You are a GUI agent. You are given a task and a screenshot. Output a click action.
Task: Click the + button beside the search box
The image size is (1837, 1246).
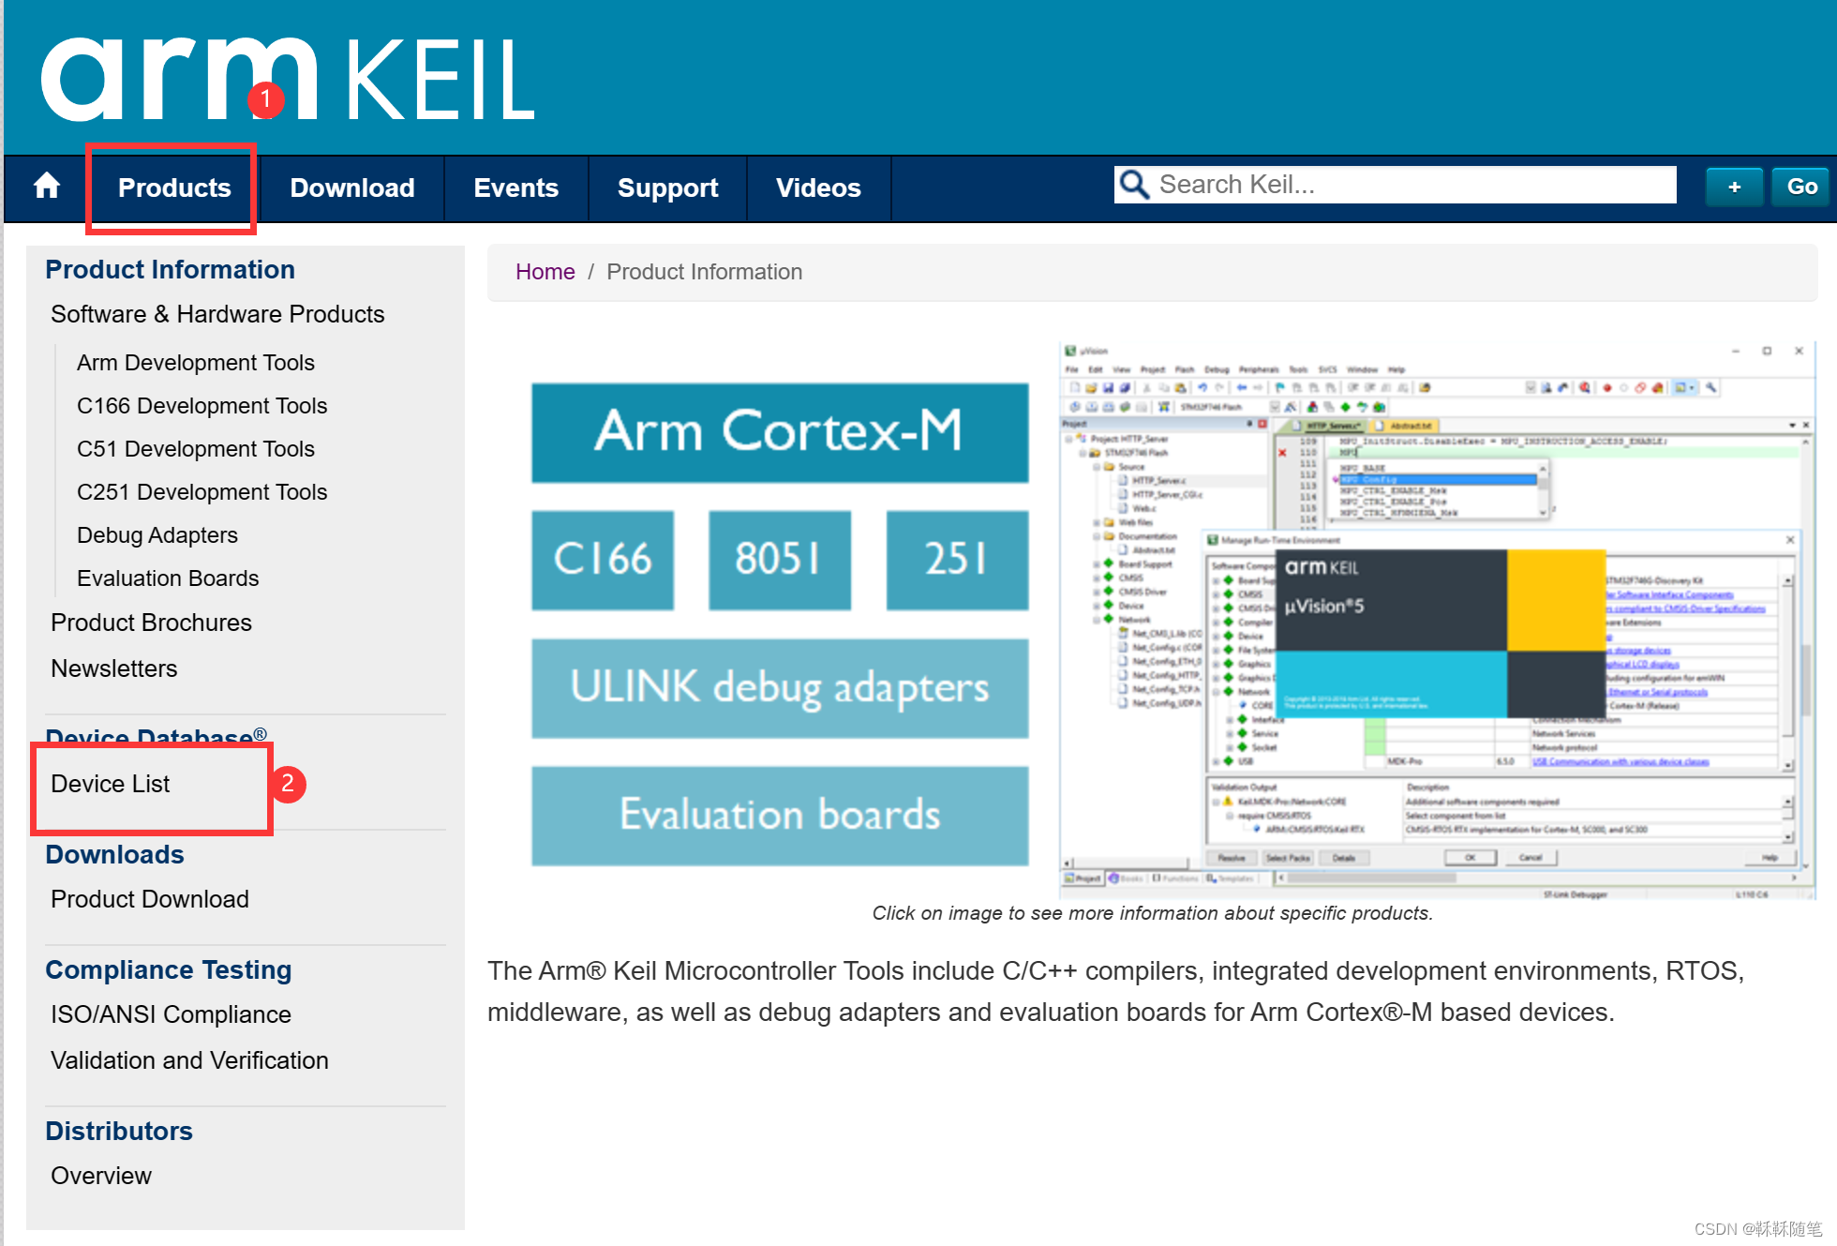point(1733,187)
